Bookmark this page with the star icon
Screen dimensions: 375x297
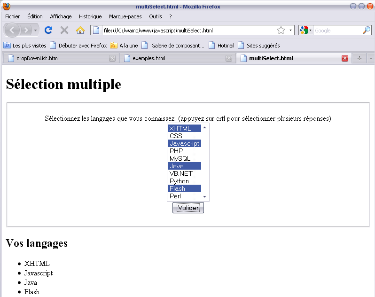point(281,31)
